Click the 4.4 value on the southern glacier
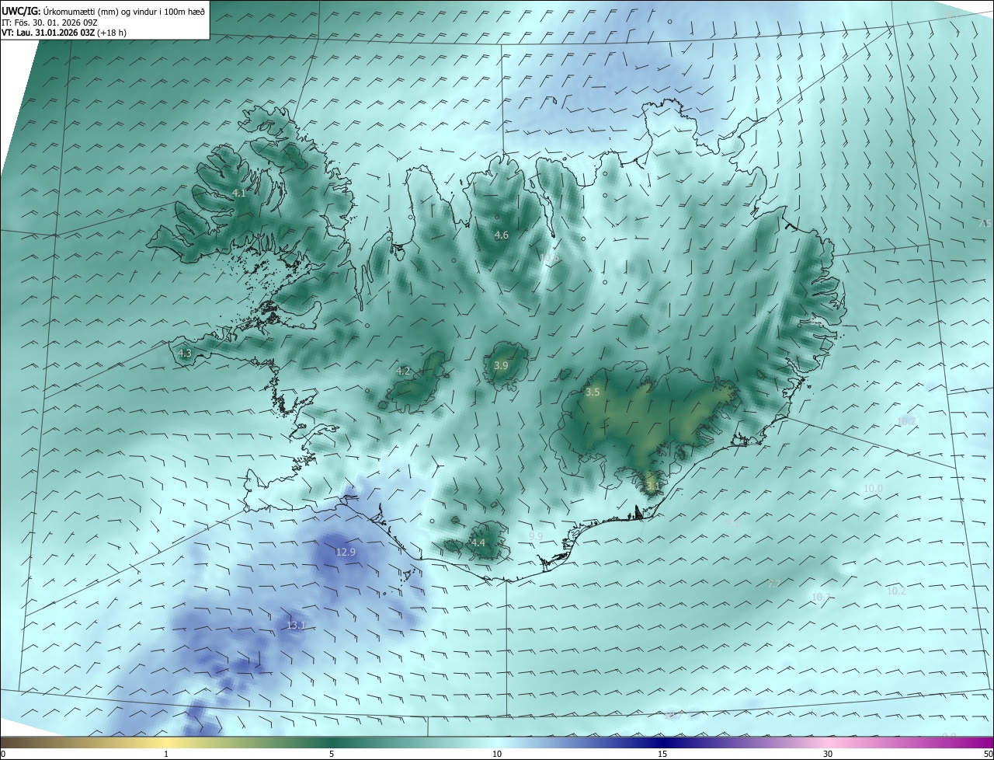Image resolution: width=994 pixels, height=760 pixels. pyautogui.click(x=478, y=542)
